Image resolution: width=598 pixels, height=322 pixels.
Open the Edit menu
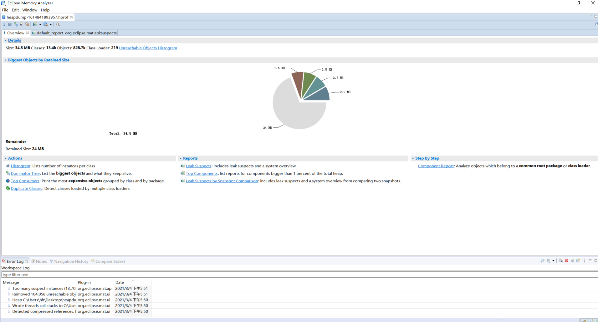tap(15, 10)
